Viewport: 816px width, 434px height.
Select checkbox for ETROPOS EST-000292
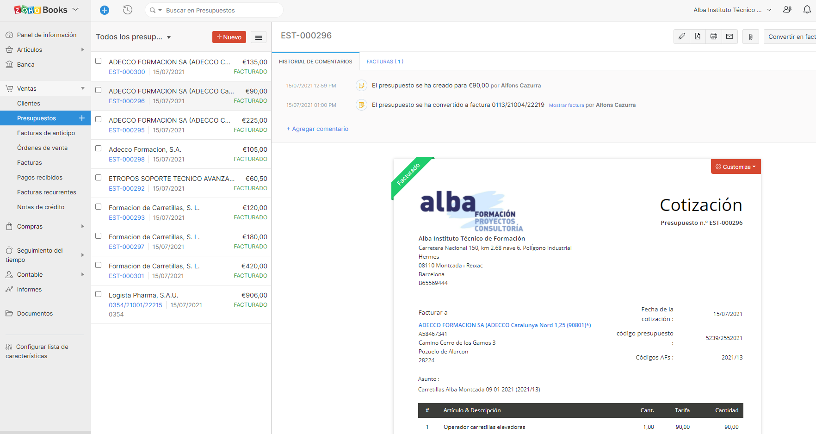point(98,178)
